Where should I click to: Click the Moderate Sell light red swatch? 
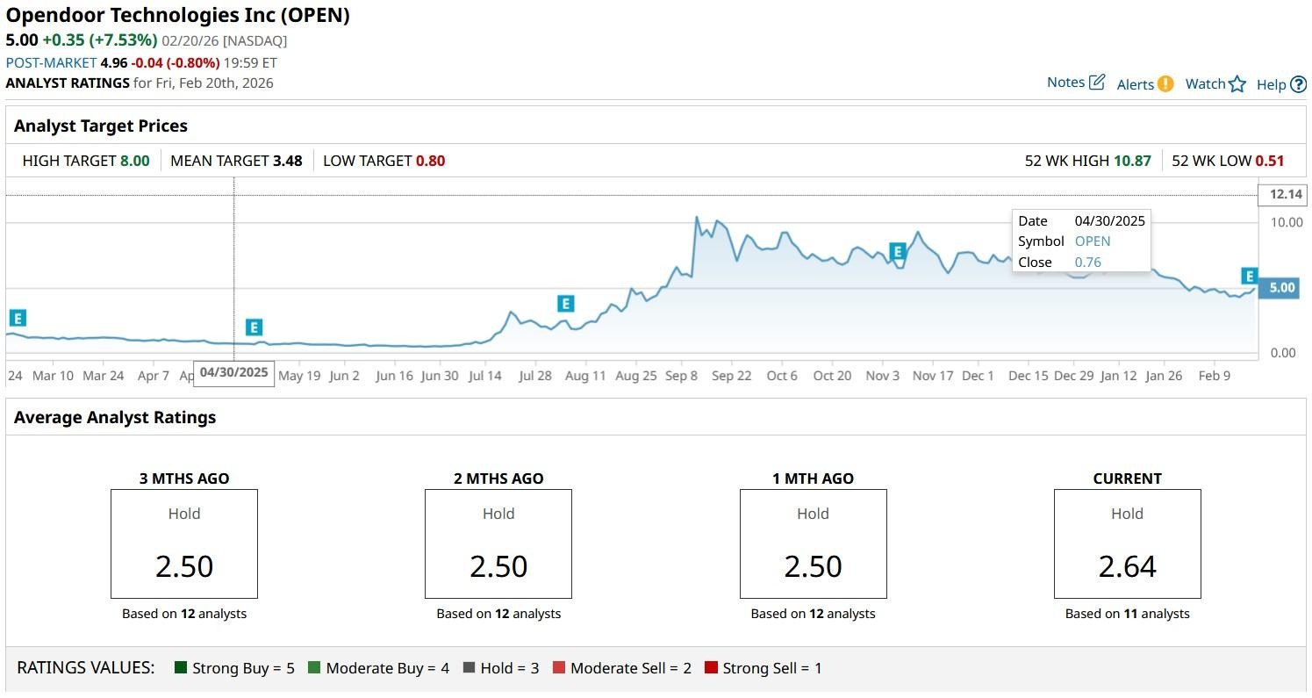click(559, 668)
